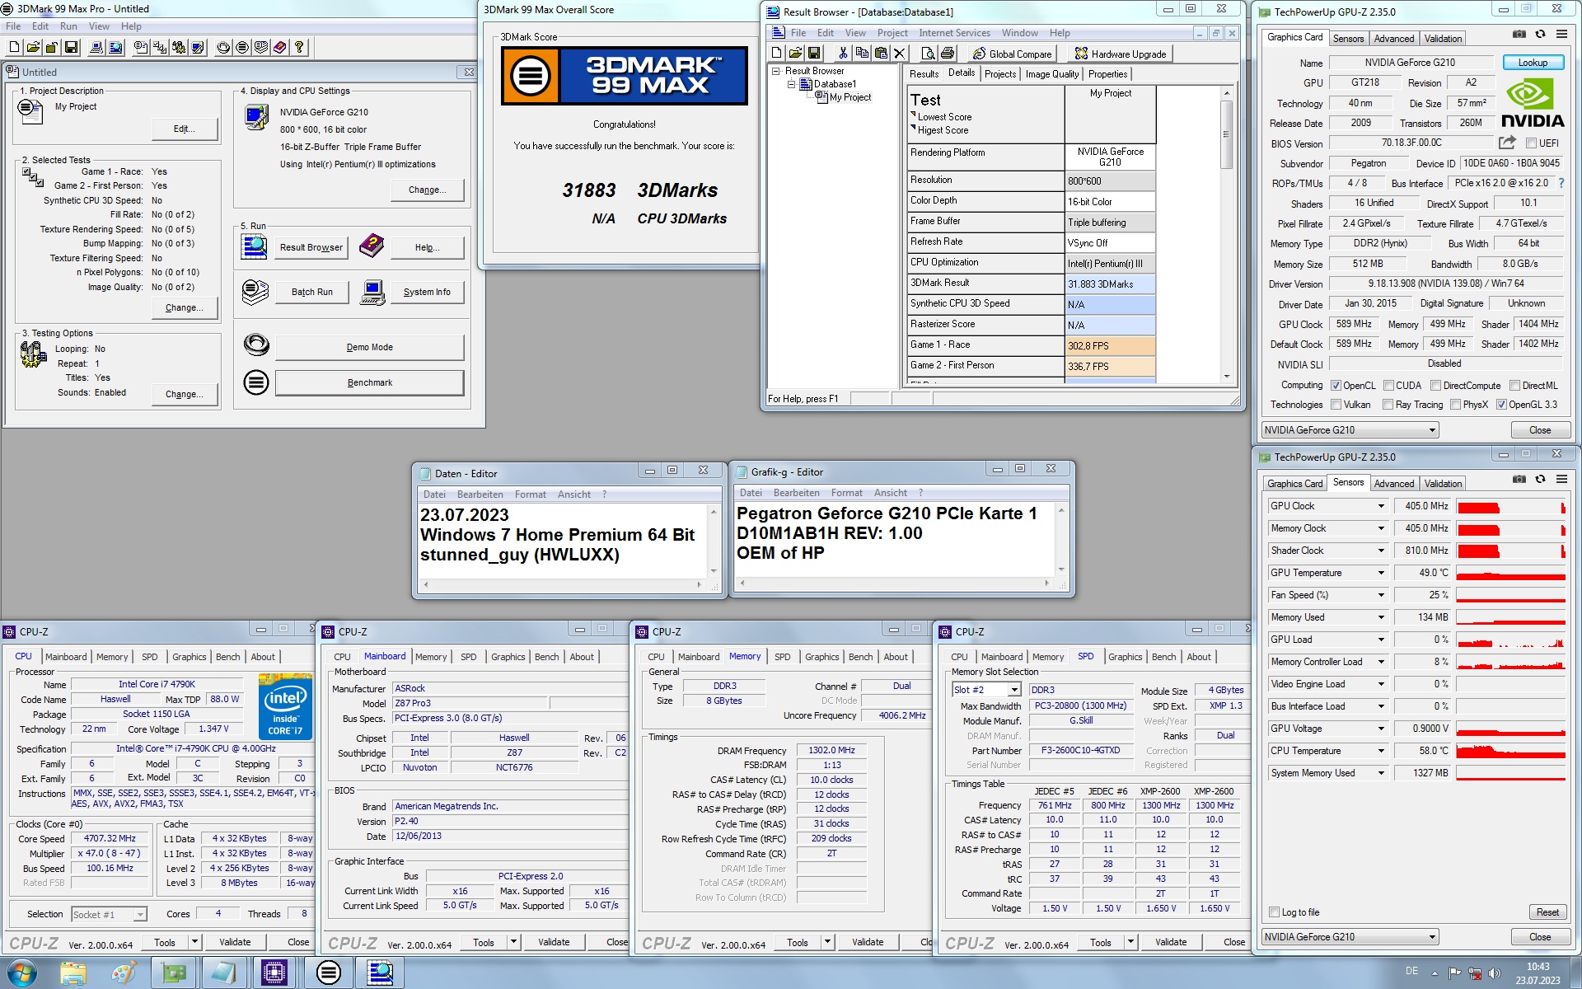
Task: Click Testing Options icon in 3DMark toolbar
Action: tap(179, 48)
